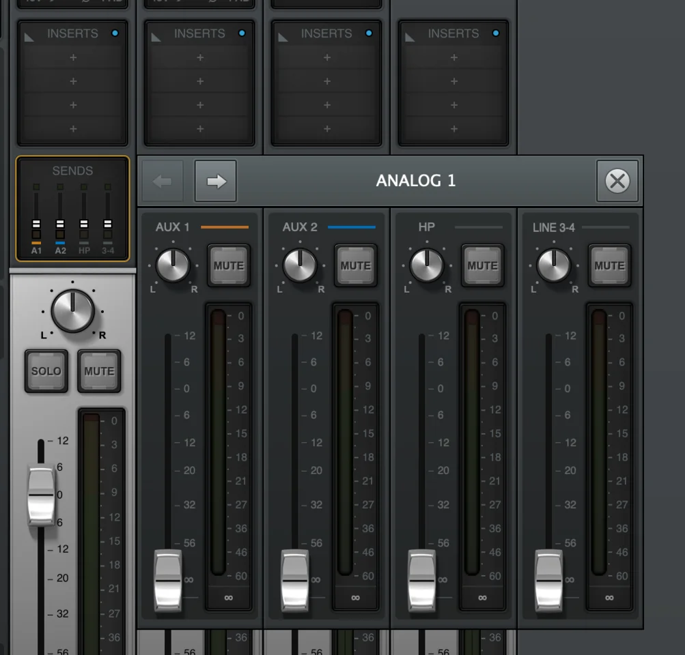Click the LINE 3-4 pan knob
The height and width of the screenshot is (655, 685).
554,265
